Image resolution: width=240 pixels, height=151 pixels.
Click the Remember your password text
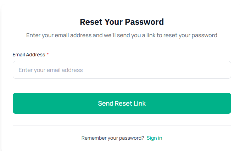coord(113,138)
